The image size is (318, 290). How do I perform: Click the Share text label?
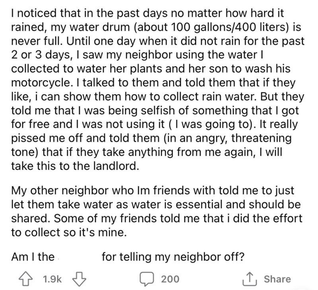coord(277,279)
